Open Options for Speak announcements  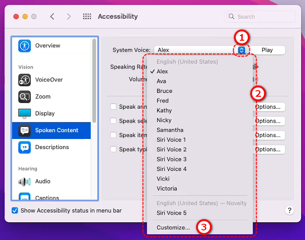pyautogui.click(x=269, y=107)
